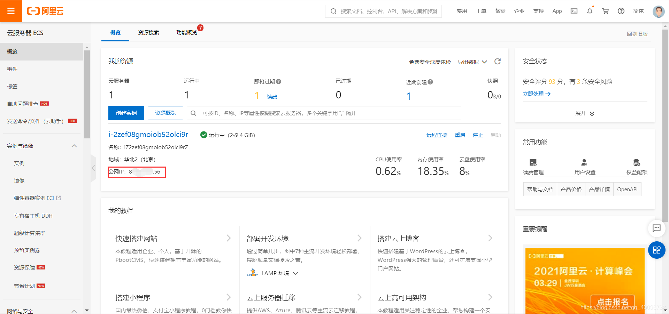Click the 资源概览 button

pos(166,113)
